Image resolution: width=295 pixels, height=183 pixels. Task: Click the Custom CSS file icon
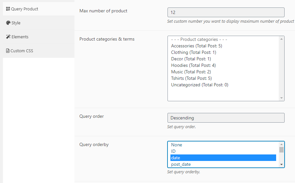click(x=8, y=51)
